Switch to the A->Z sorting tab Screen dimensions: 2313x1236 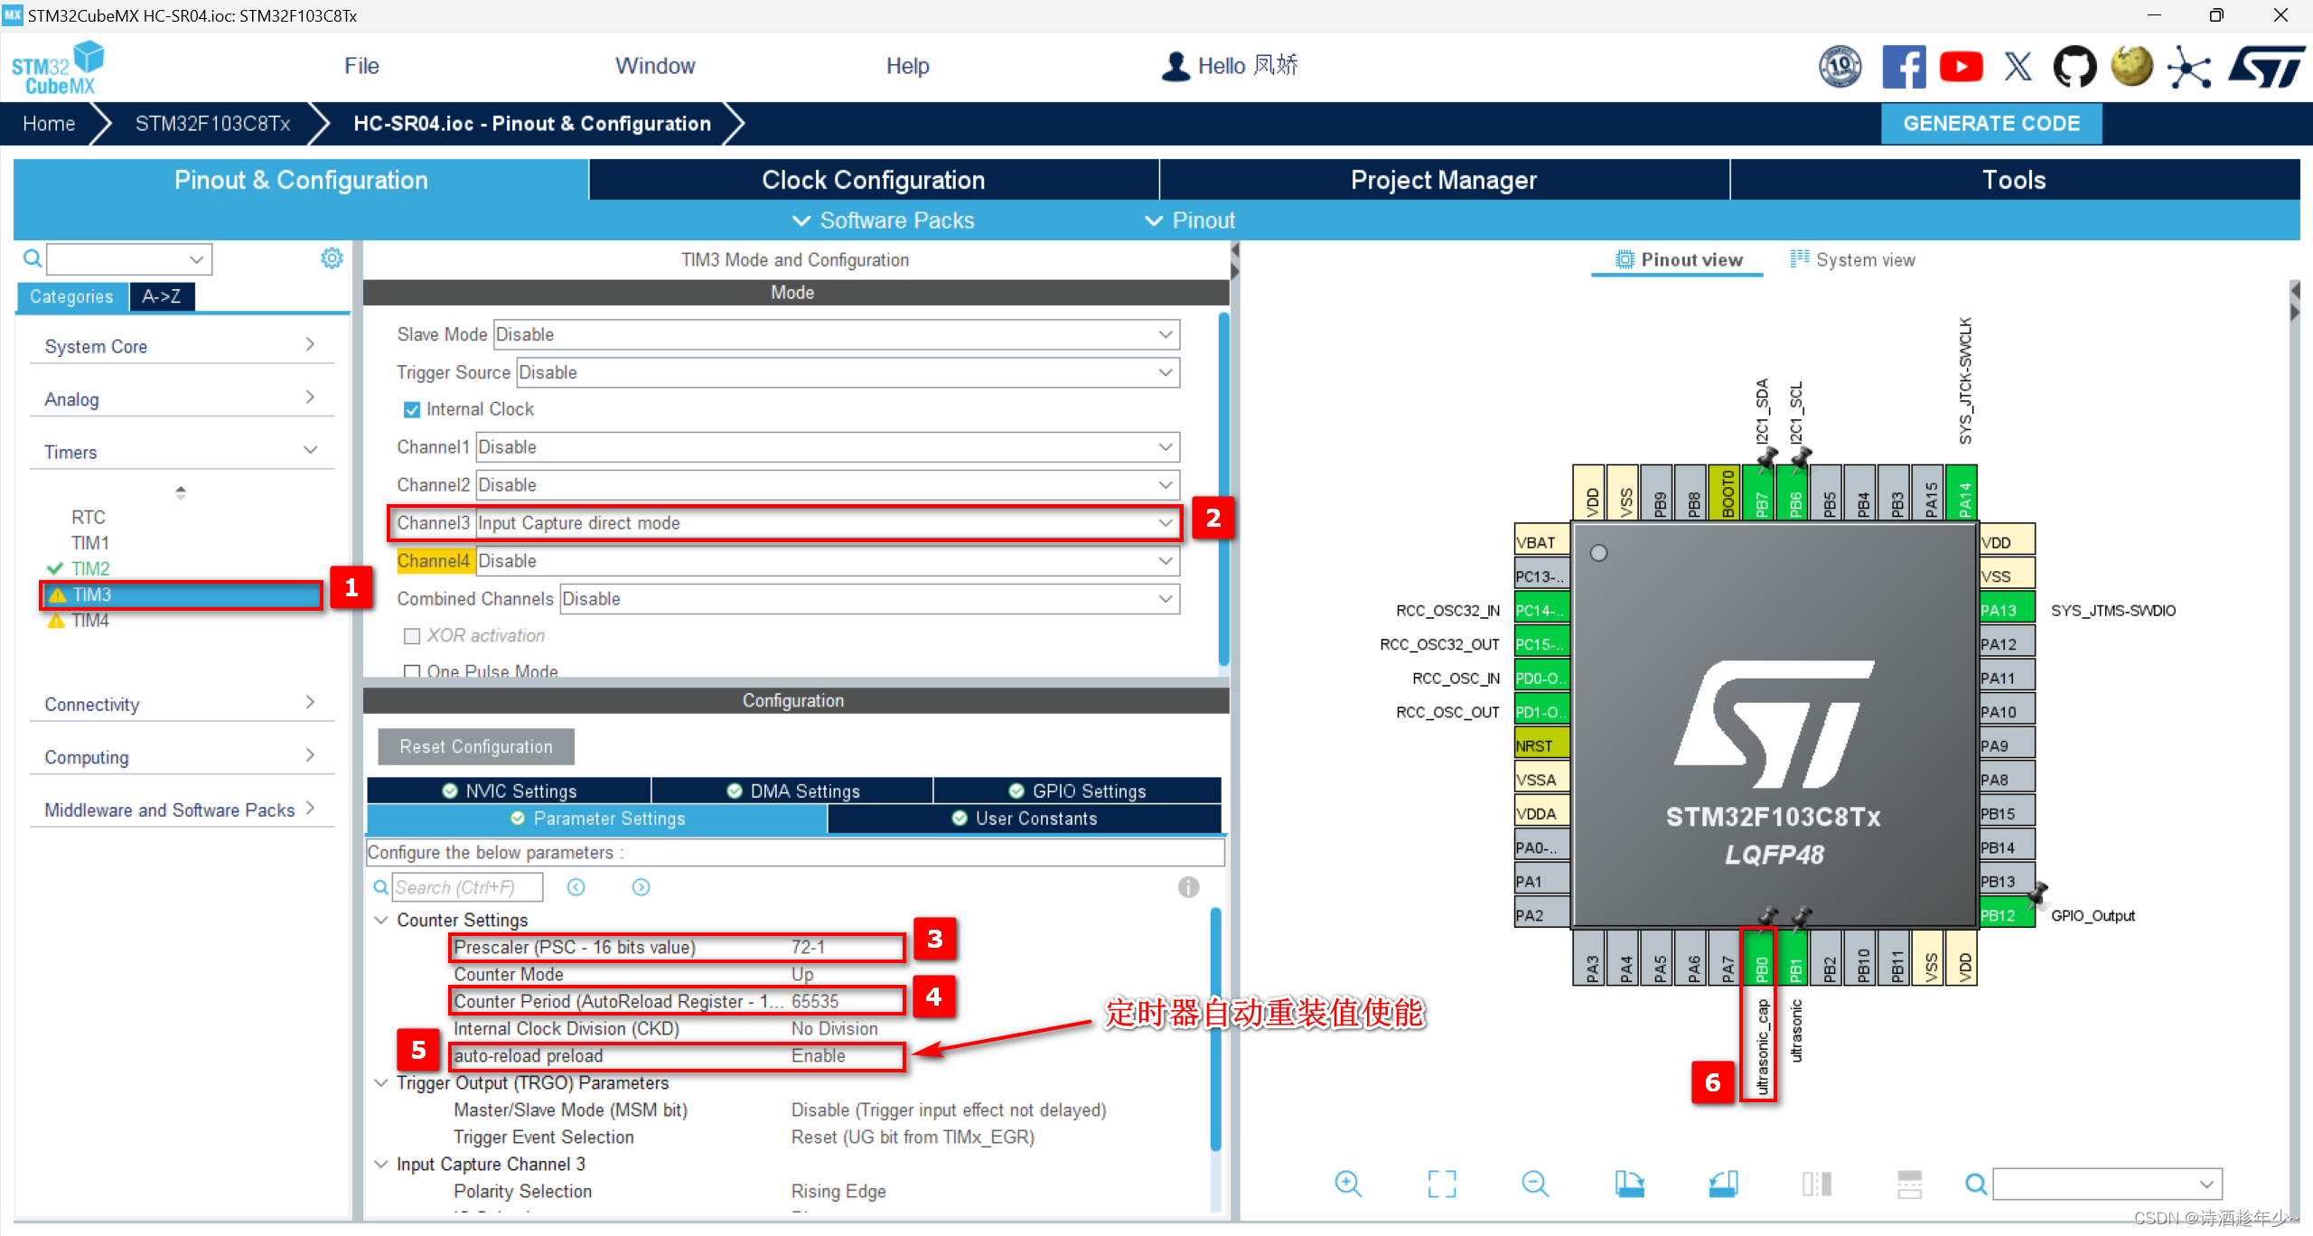[162, 296]
